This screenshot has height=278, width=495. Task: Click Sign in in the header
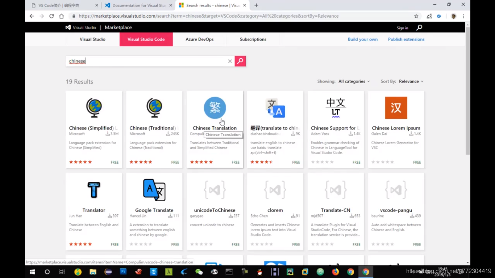coord(402,28)
